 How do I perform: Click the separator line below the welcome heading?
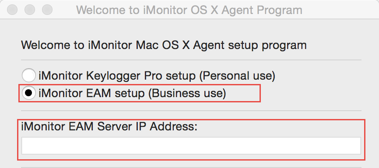(x=191, y=59)
